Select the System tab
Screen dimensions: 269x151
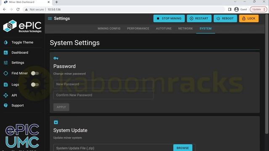(206, 29)
